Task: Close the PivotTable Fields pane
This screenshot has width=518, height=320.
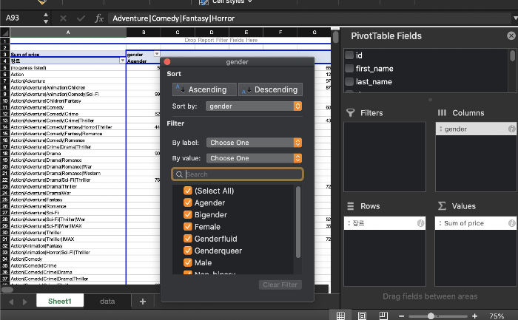Action: click(x=511, y=35)
